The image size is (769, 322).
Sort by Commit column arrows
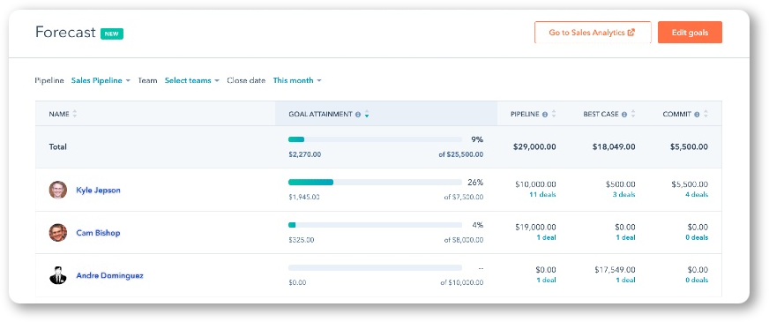pyautogui.click(x=706, y=114)
